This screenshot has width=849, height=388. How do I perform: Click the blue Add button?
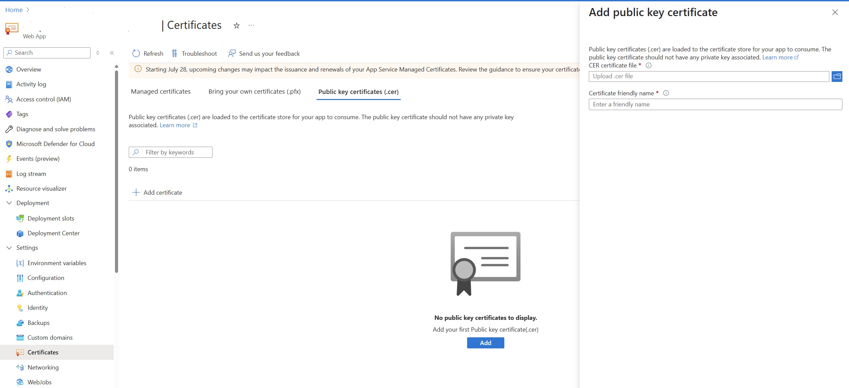pyautogui.click(x=485, y=343)
